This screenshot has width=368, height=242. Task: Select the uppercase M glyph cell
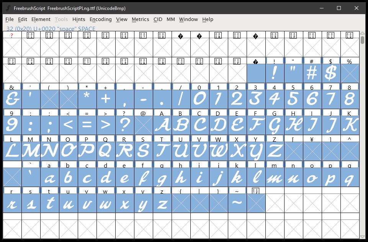click(x=31, y=152)
